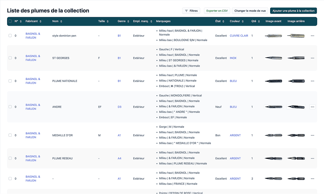The height and width of the screenshot is (194, 324).
Task: Sort the list by Taille column
Action: 108,22
